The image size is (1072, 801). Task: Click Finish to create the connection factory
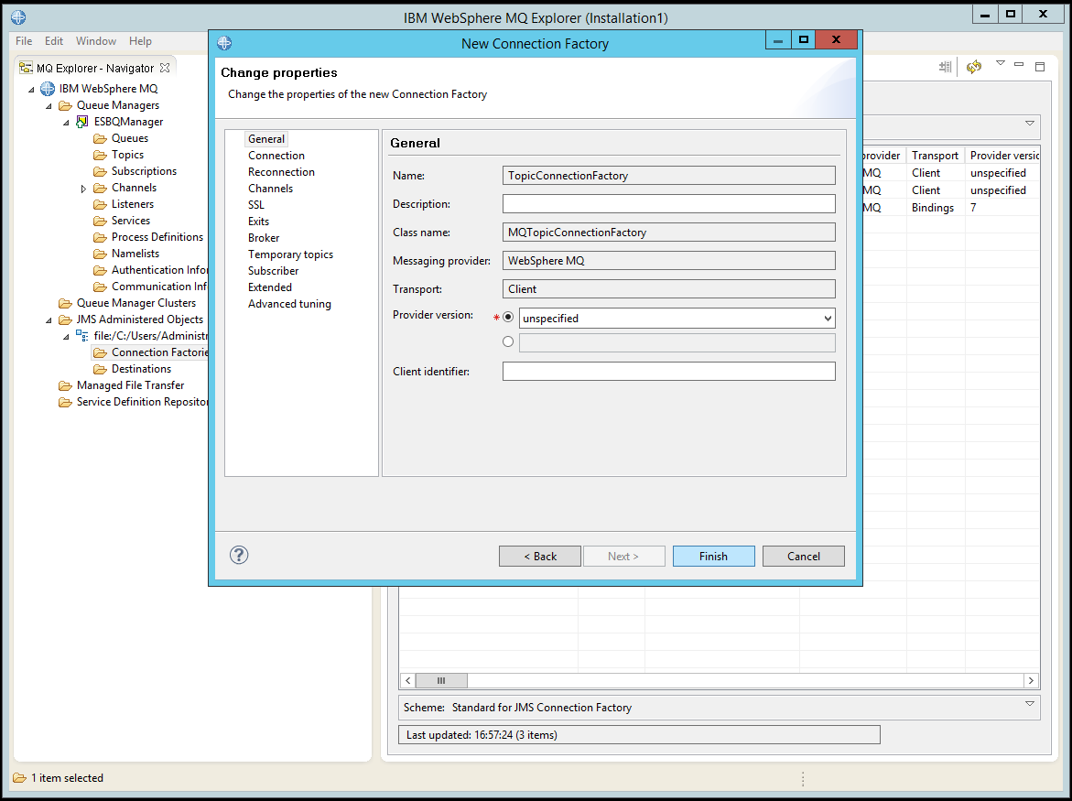tap(713, 556)
